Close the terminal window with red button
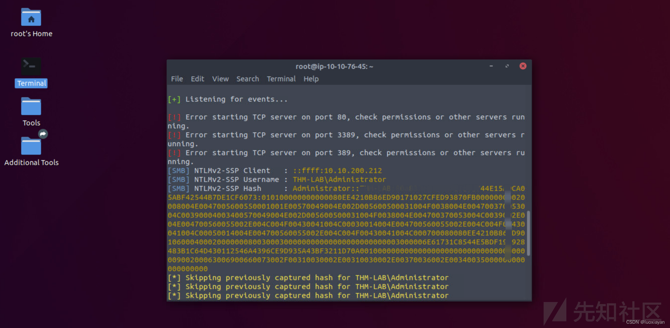This screenshot has height=328, width=670. [x=523, y=66]
